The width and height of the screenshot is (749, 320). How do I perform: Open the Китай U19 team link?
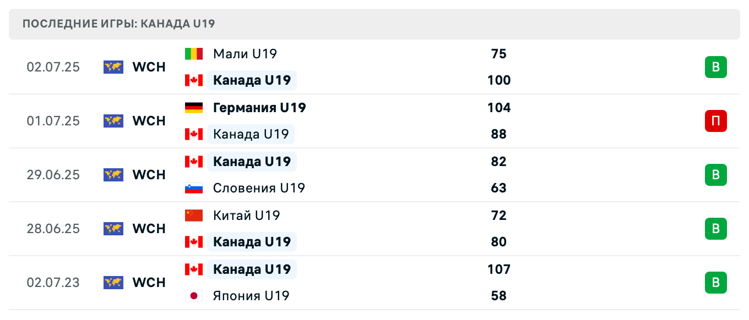246,216
